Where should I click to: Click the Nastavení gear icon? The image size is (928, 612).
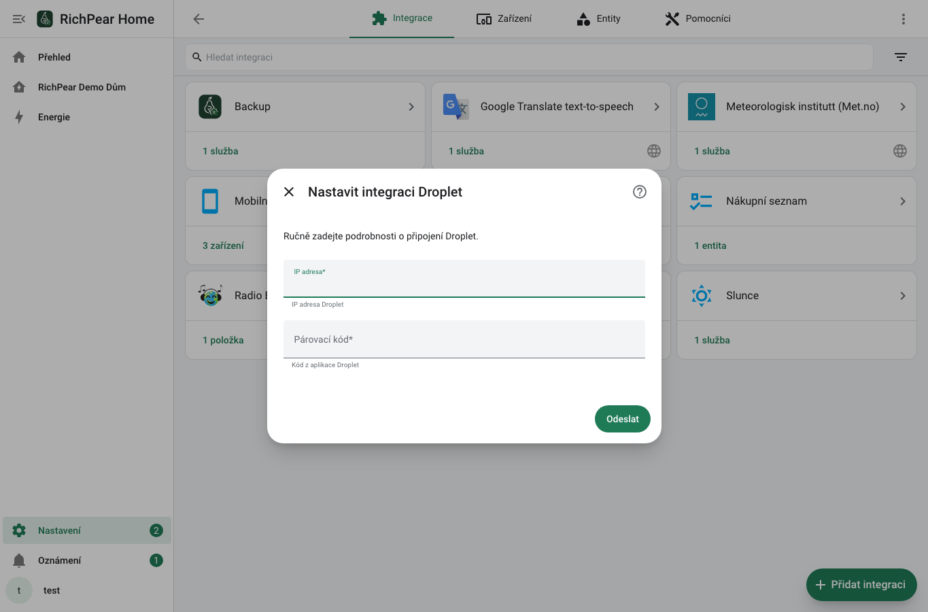pos(19,530)
